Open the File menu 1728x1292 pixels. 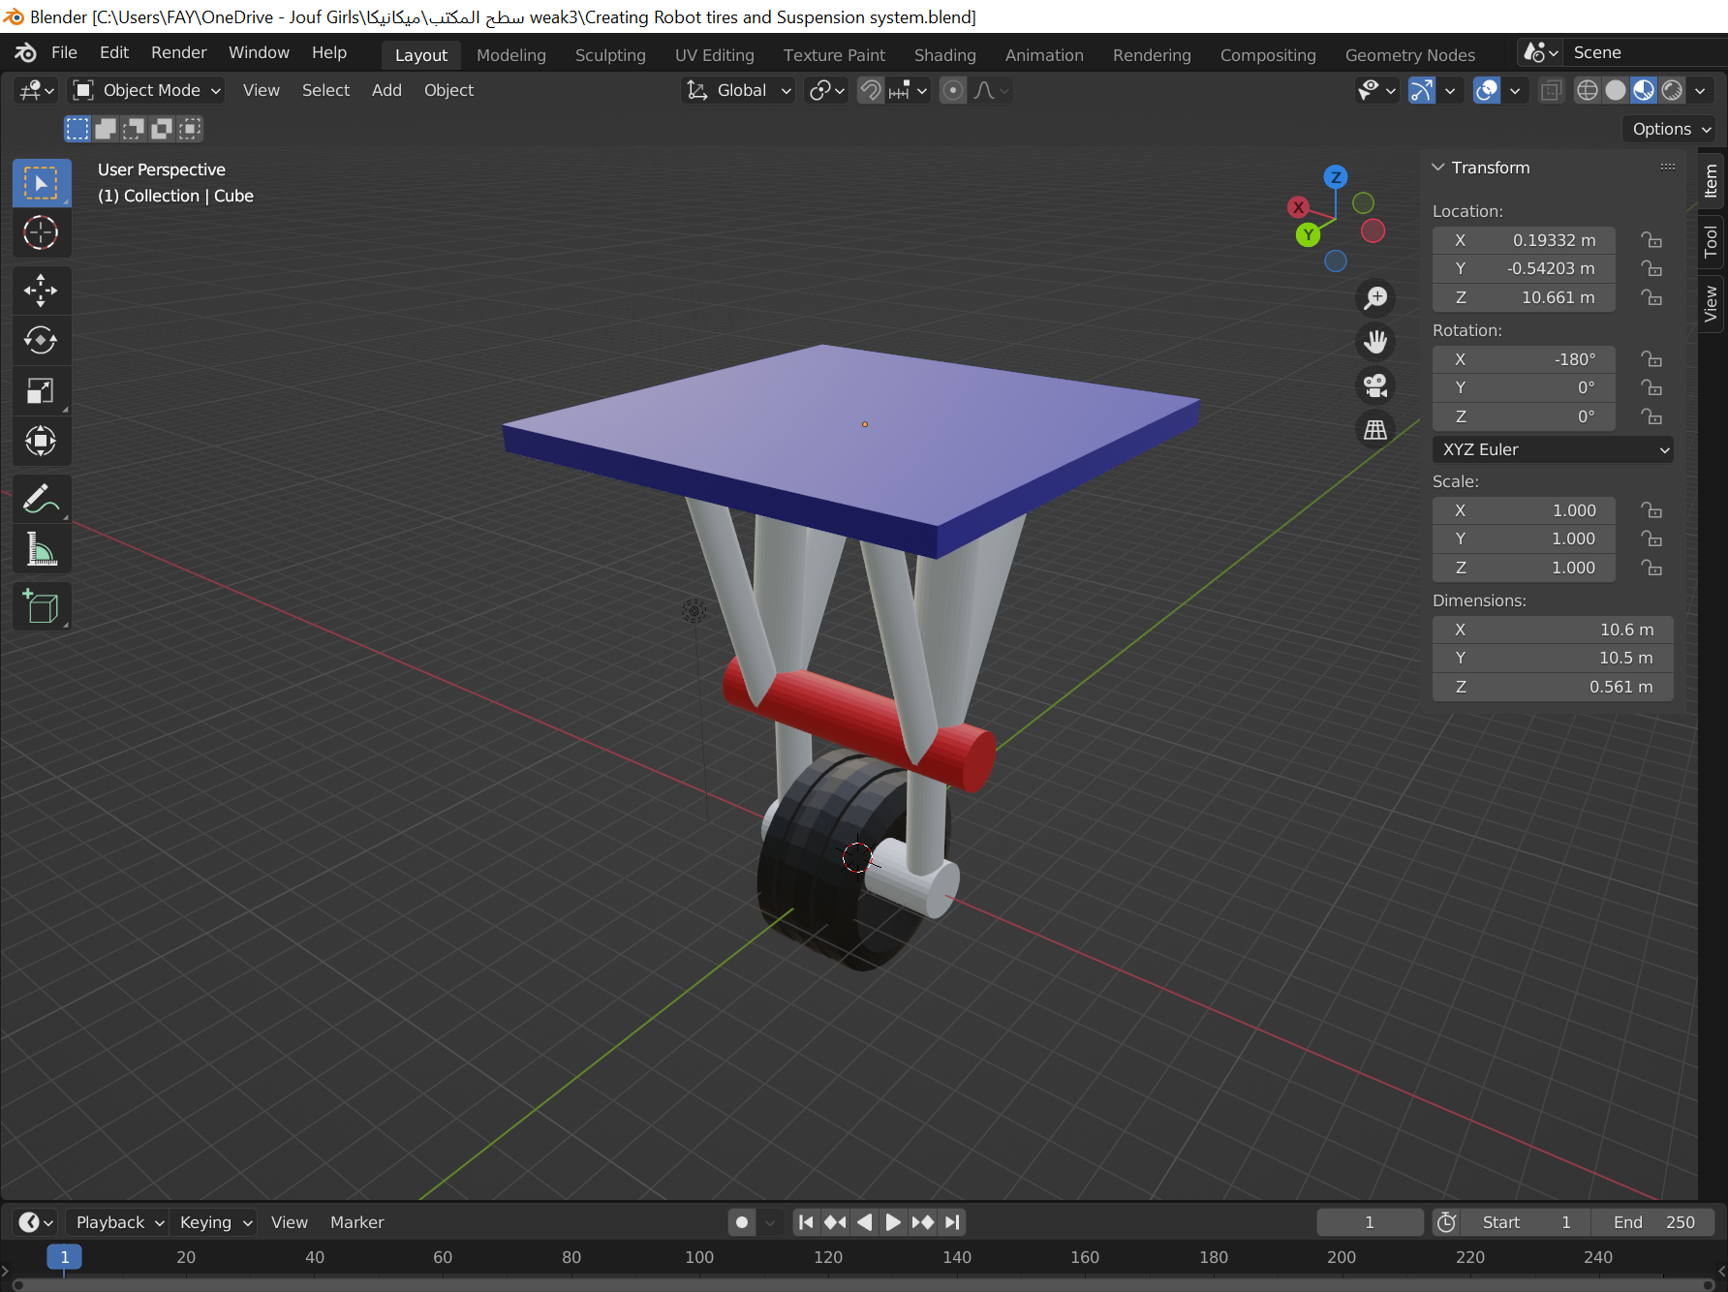click(x=64, y=52)
